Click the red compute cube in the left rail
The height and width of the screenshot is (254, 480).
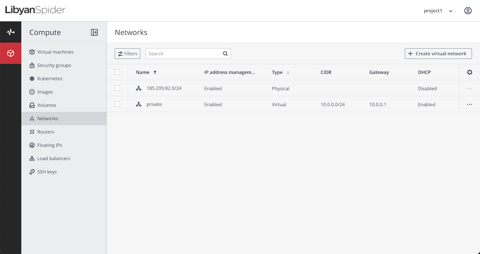click(10, 53)
